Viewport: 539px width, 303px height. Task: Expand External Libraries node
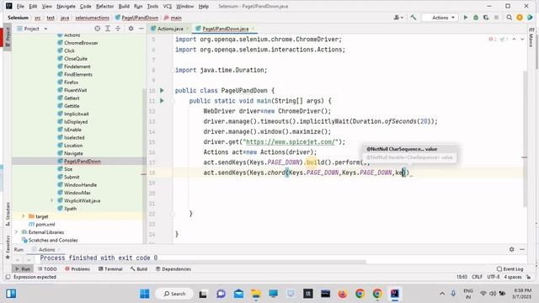16,232
